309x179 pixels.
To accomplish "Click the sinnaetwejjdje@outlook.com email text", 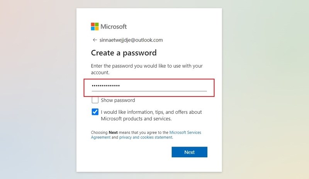I will [131, 40].
